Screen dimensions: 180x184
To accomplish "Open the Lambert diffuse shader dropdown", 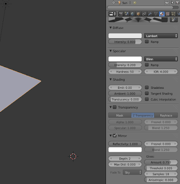I will coord(161,36).
